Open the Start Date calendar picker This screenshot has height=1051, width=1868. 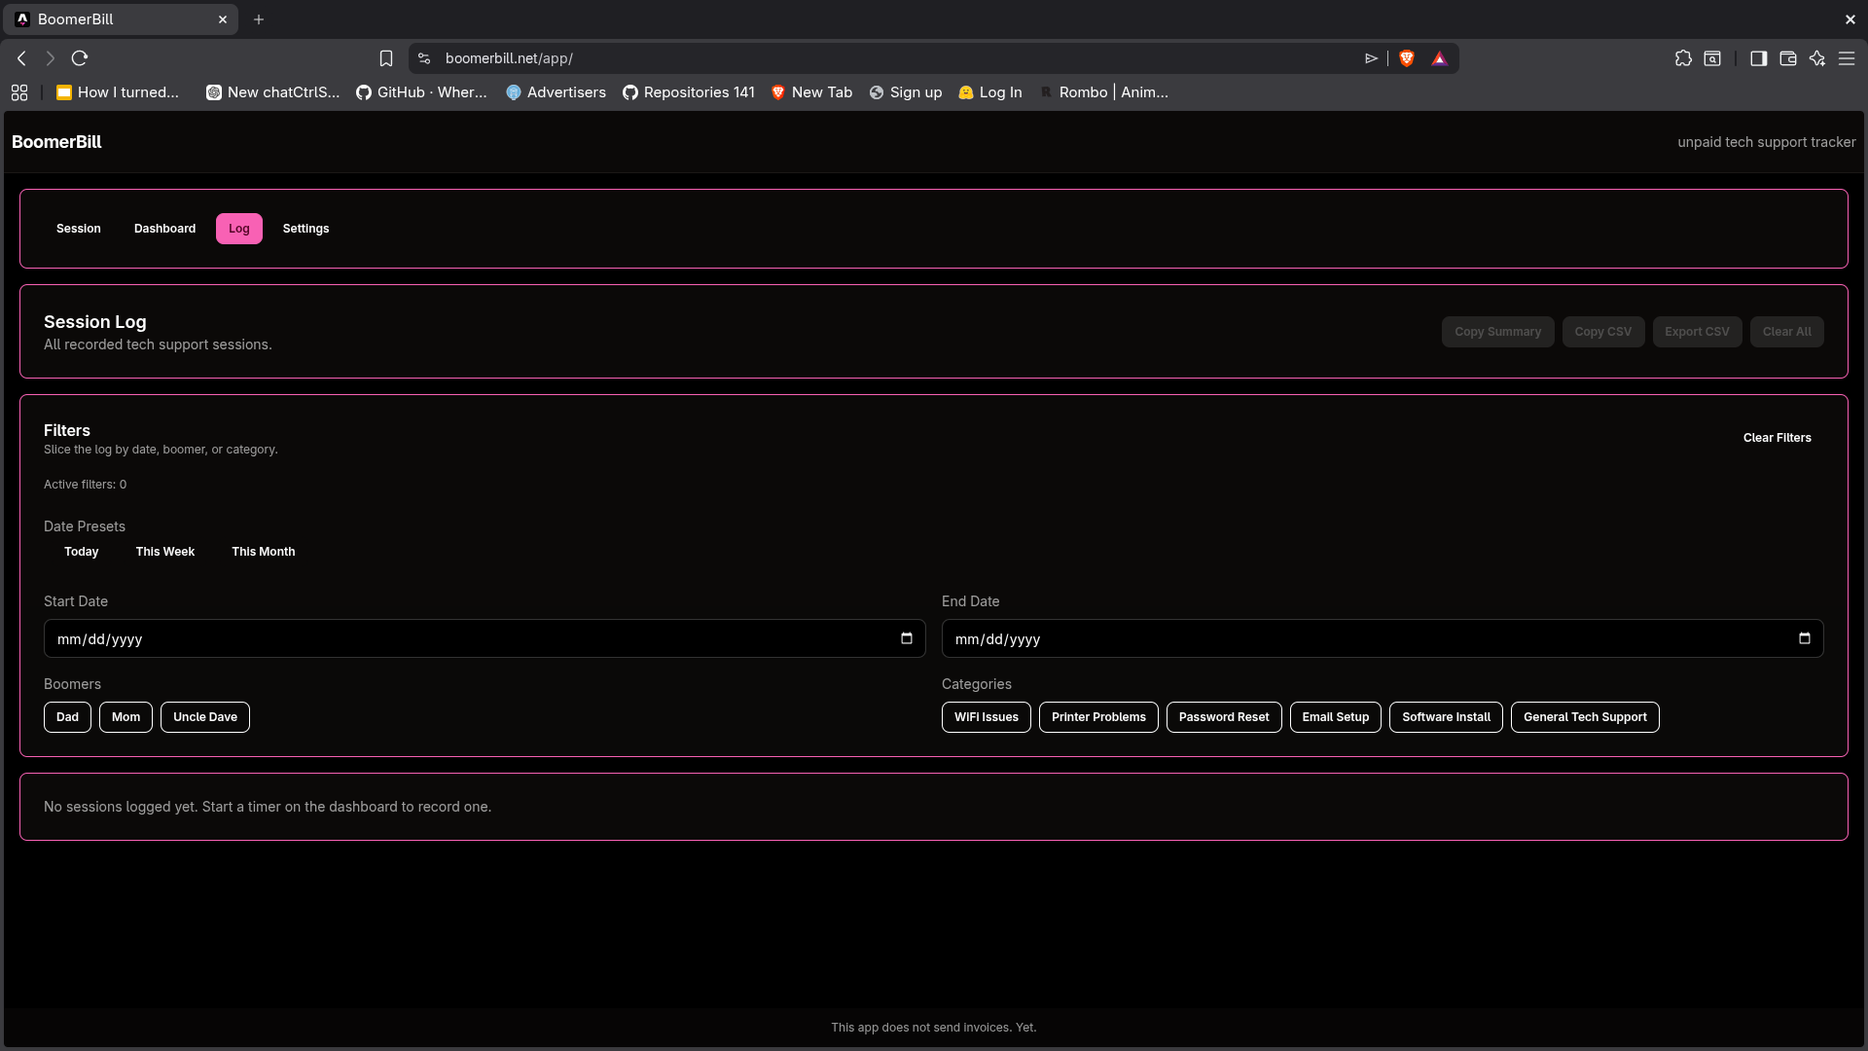coord(906,638)
